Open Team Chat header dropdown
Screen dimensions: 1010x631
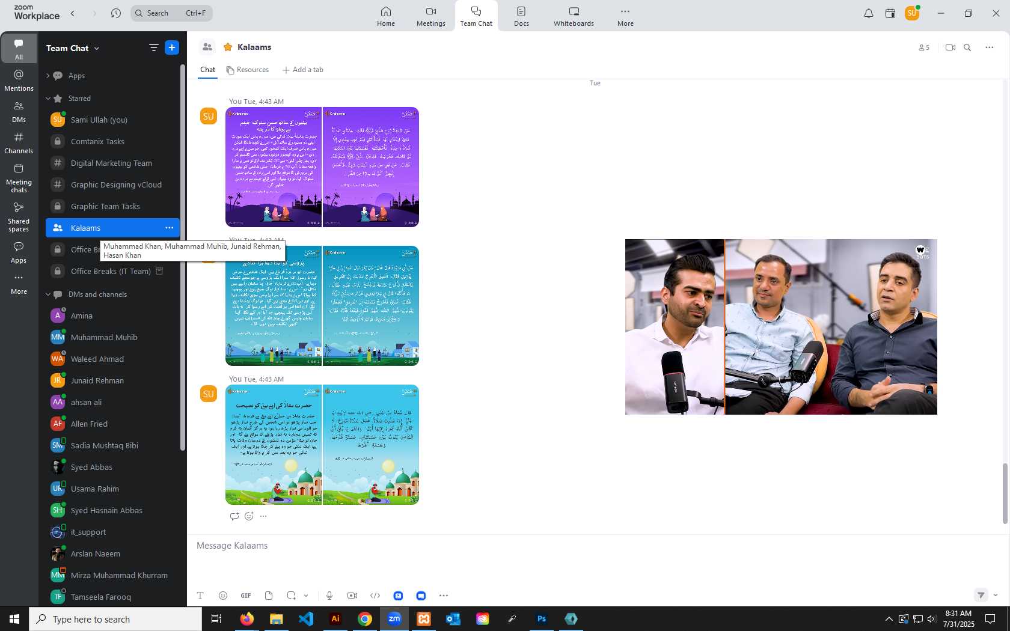pyautogui.click(x=96, y=48)
